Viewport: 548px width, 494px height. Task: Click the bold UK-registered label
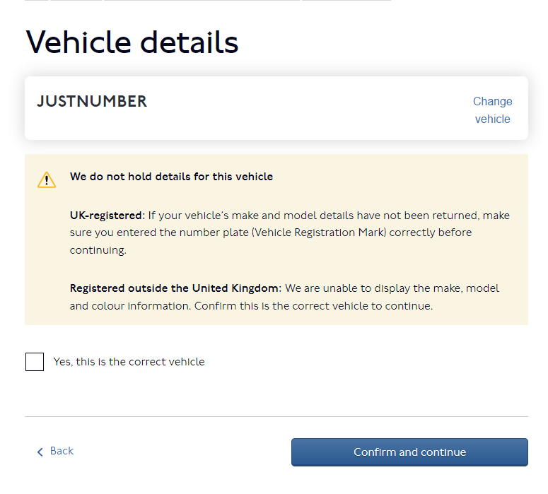click(107, 215)
